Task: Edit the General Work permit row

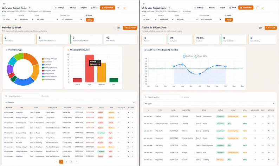Action: pyautogui.click(x=128, y=128)
